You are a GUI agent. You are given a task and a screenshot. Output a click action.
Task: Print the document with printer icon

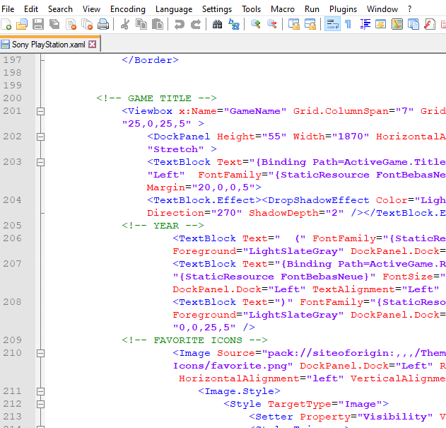point(103,24)
